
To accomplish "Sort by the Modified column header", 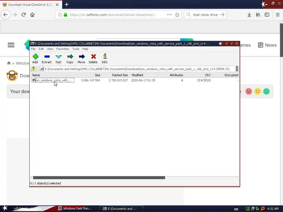I will (143, 75).
